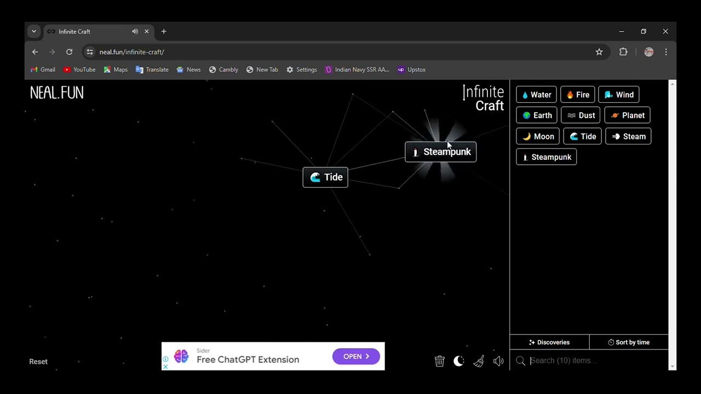The image size is (701, 394).
Task: Choose the Earth element in sidebar
Action: pyautogui.click(x=537, y=115)
